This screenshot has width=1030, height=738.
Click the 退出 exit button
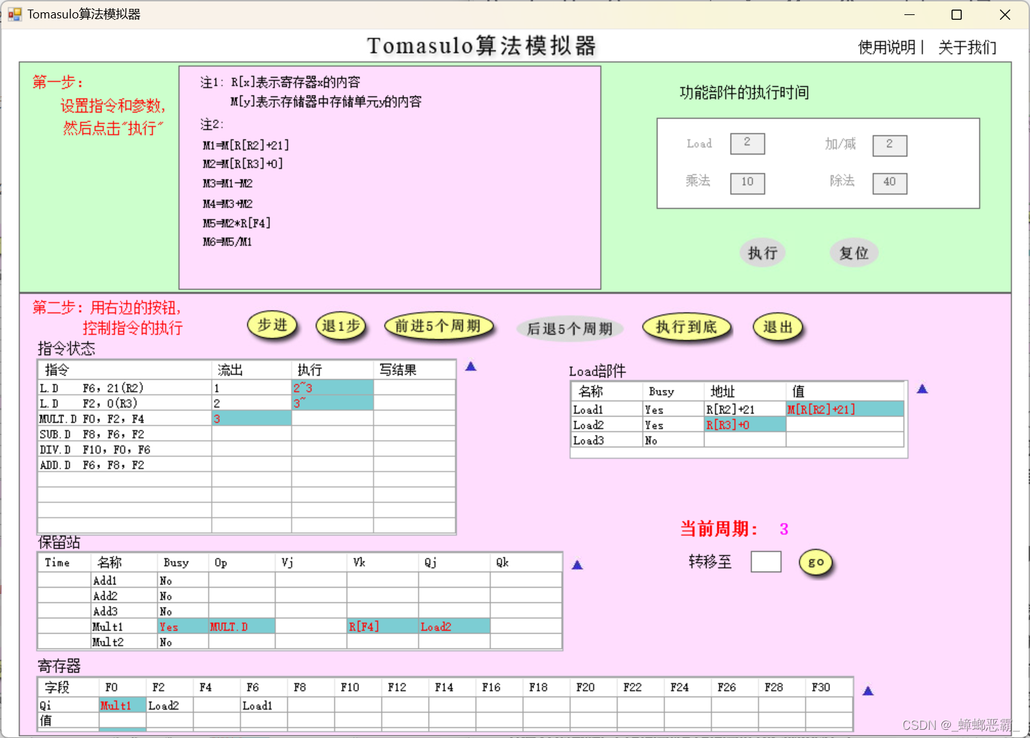tap(777, 327)
